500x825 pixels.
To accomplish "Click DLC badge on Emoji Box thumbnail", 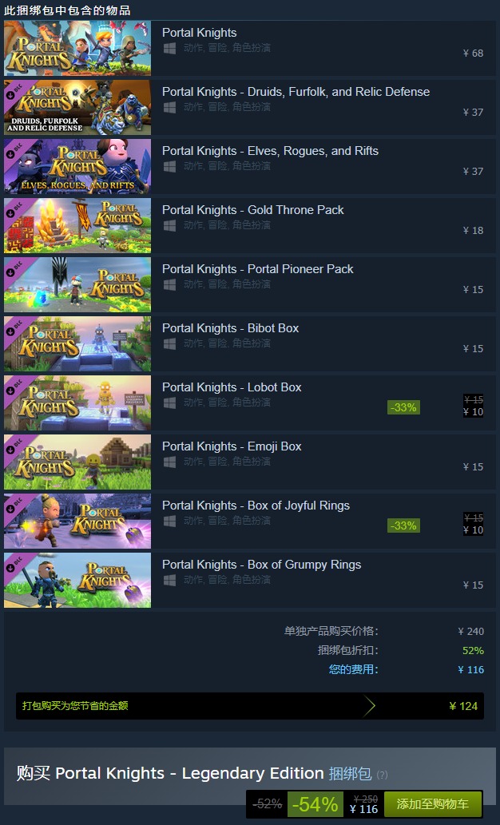I will [x=14, y=446].
